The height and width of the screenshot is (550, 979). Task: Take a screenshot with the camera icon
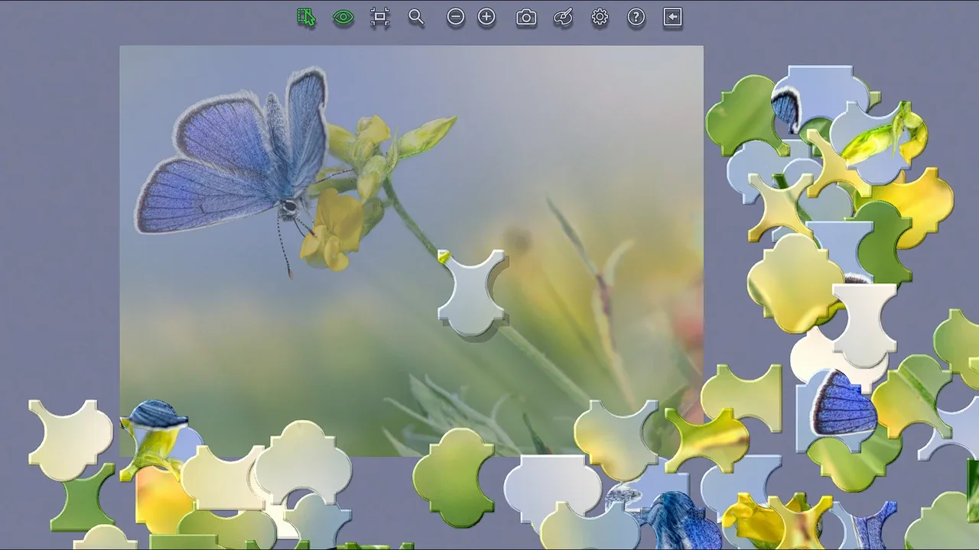526,18
